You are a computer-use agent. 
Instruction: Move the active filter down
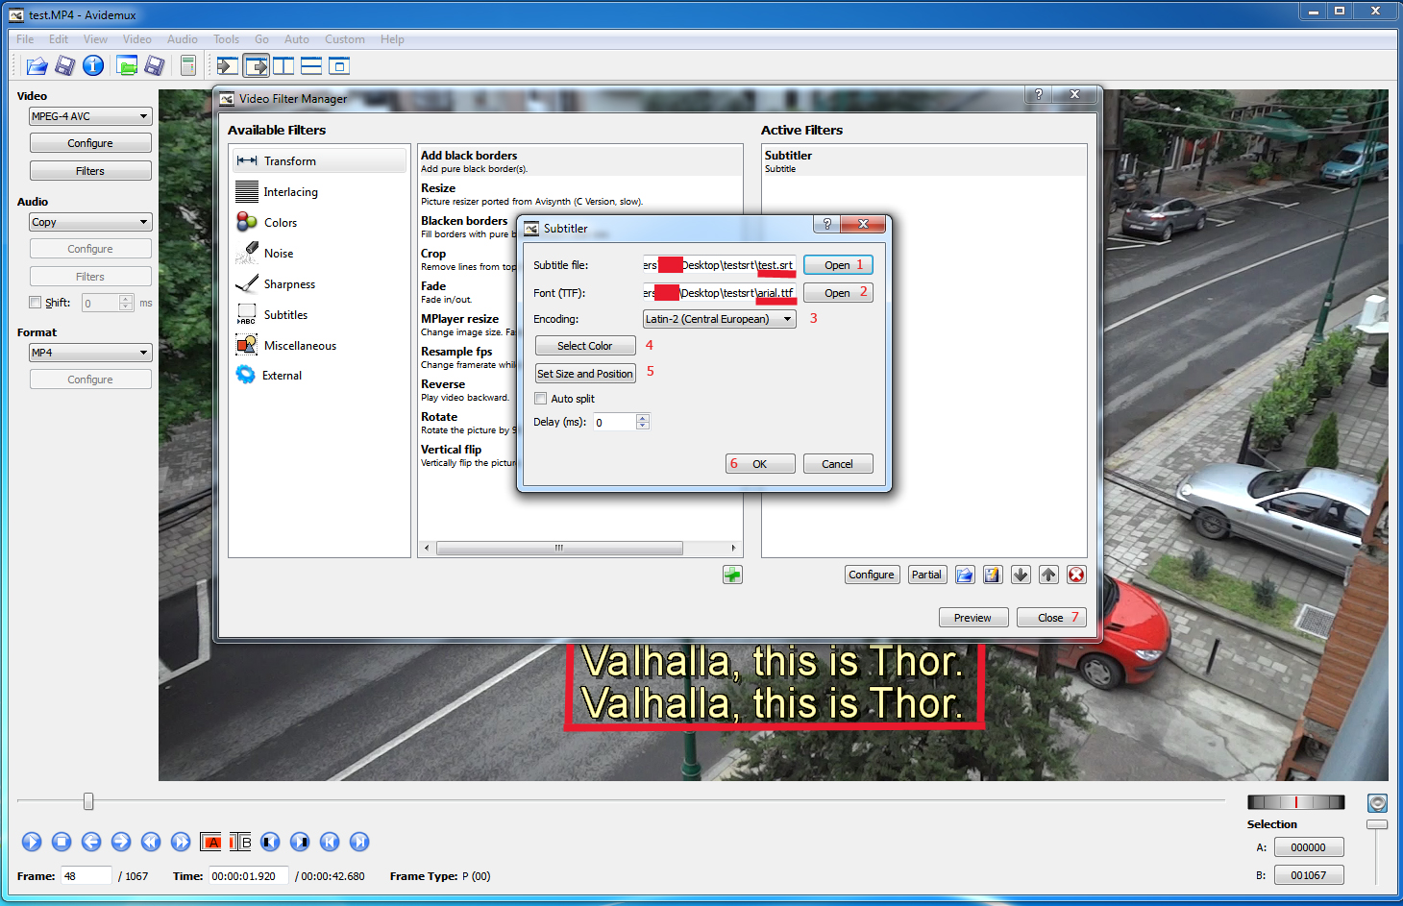pyautogui.click(x=1021, y=575)
